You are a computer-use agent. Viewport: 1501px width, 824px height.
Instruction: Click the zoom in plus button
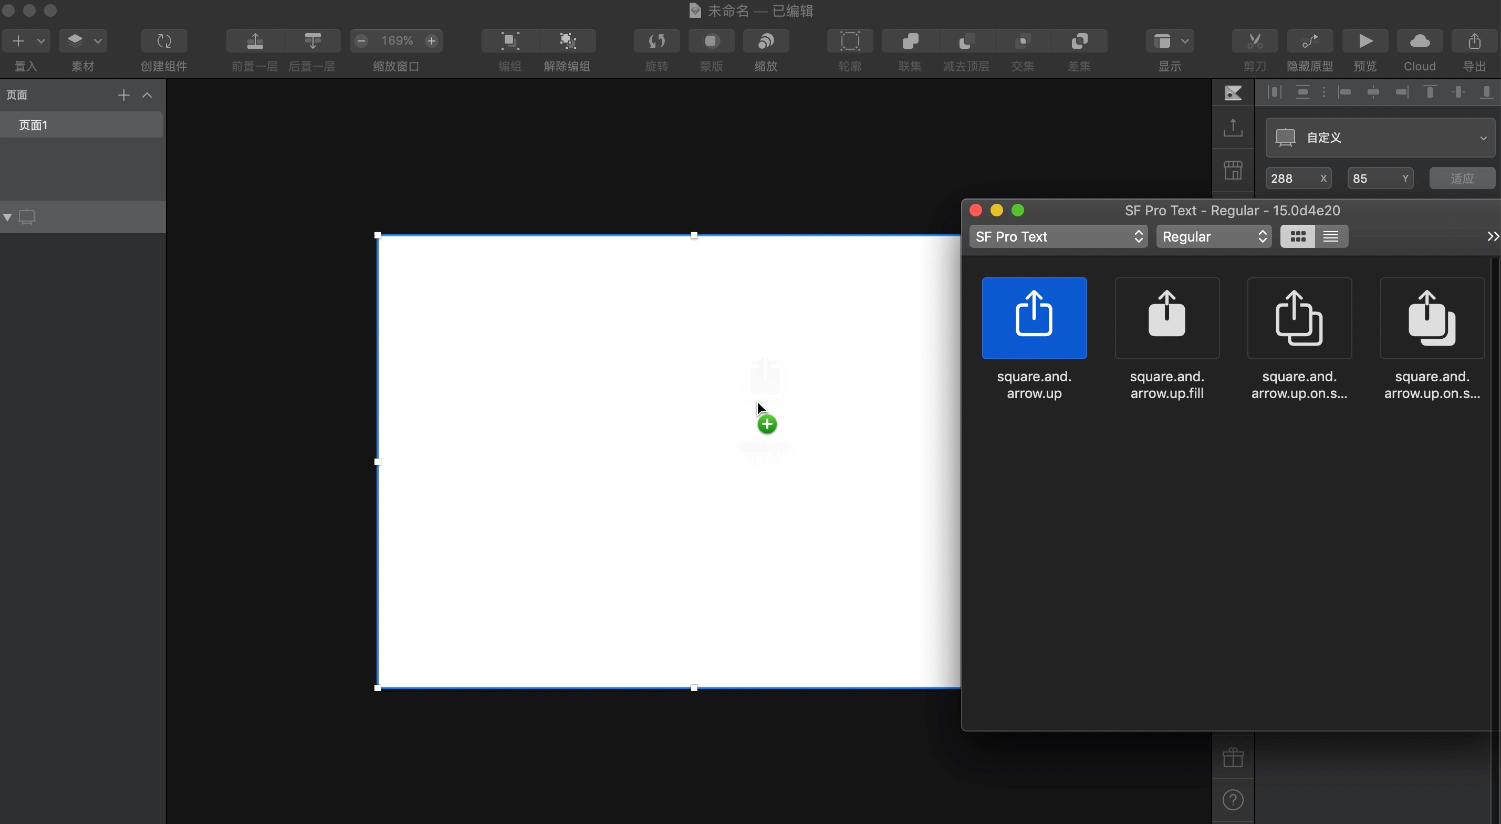pyautogui.click(x=432, y=41)
